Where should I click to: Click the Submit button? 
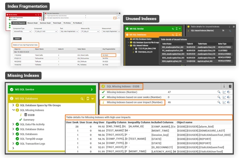17,38
